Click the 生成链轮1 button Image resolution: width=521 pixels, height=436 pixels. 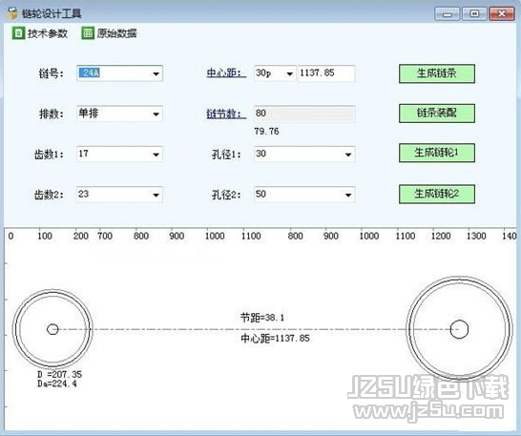pos(437,153)
